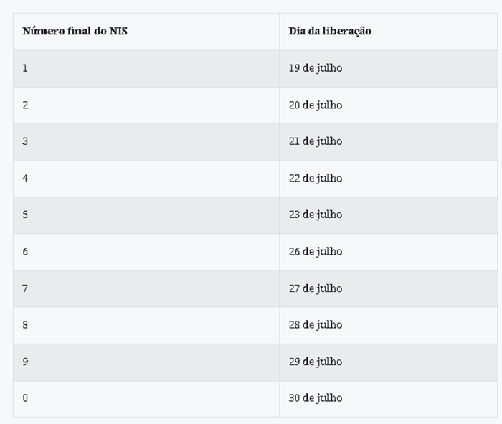Click the '27 de julho' date cell
502x424 pixels.
click(316, 288)
